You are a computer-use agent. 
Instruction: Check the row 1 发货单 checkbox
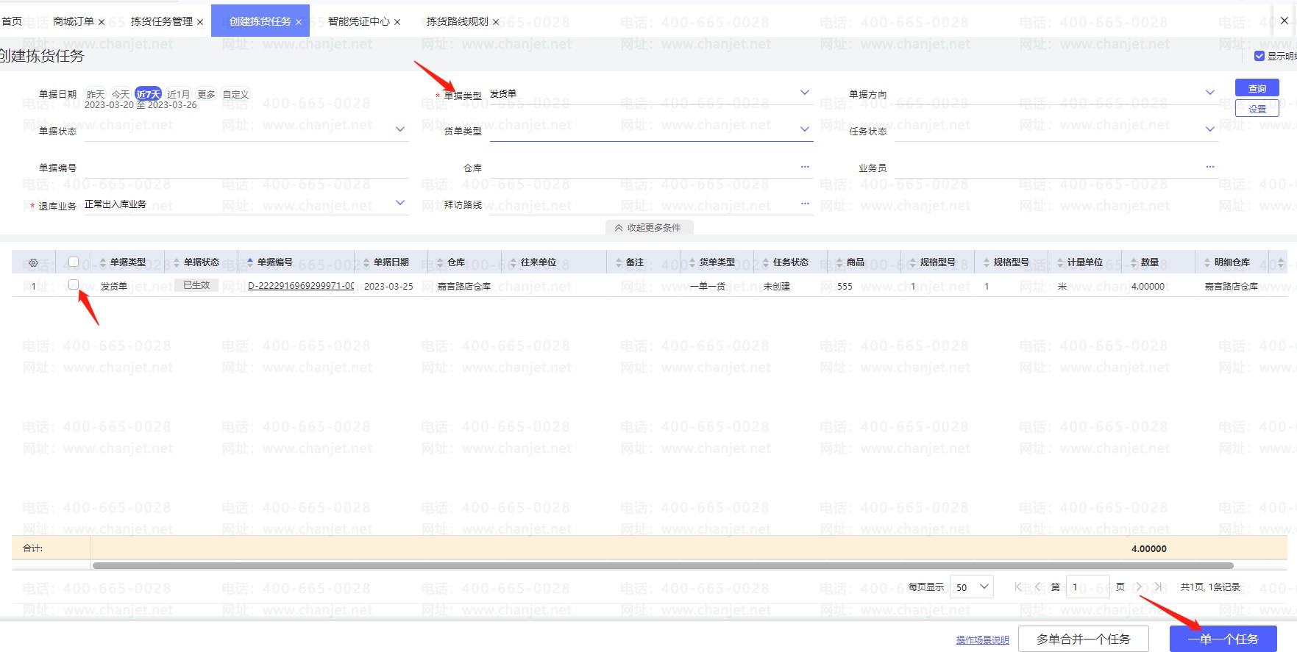74,284
